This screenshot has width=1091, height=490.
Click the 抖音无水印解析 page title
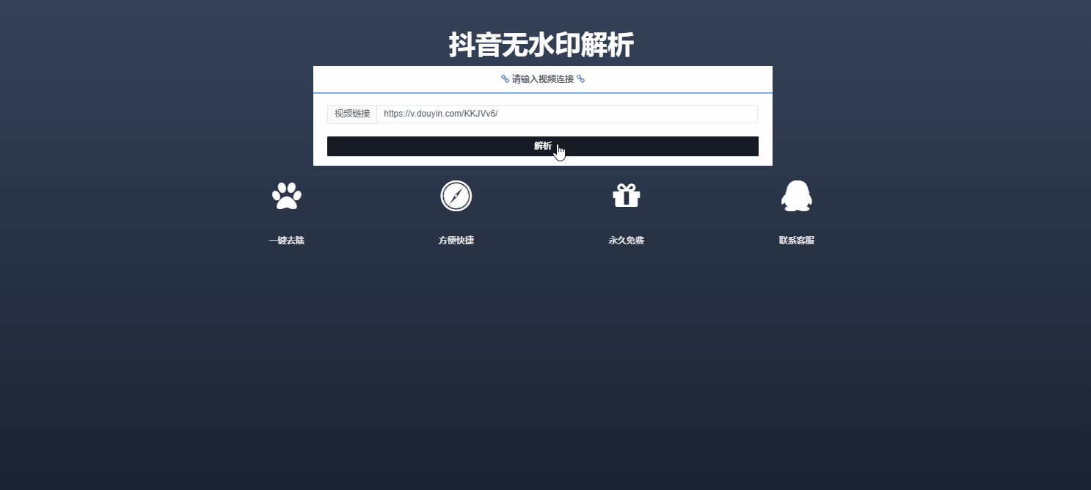(x=542, y=44)
